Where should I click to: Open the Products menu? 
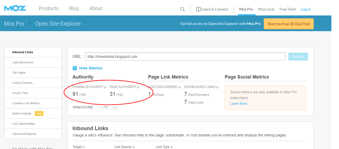pos(49,8)
